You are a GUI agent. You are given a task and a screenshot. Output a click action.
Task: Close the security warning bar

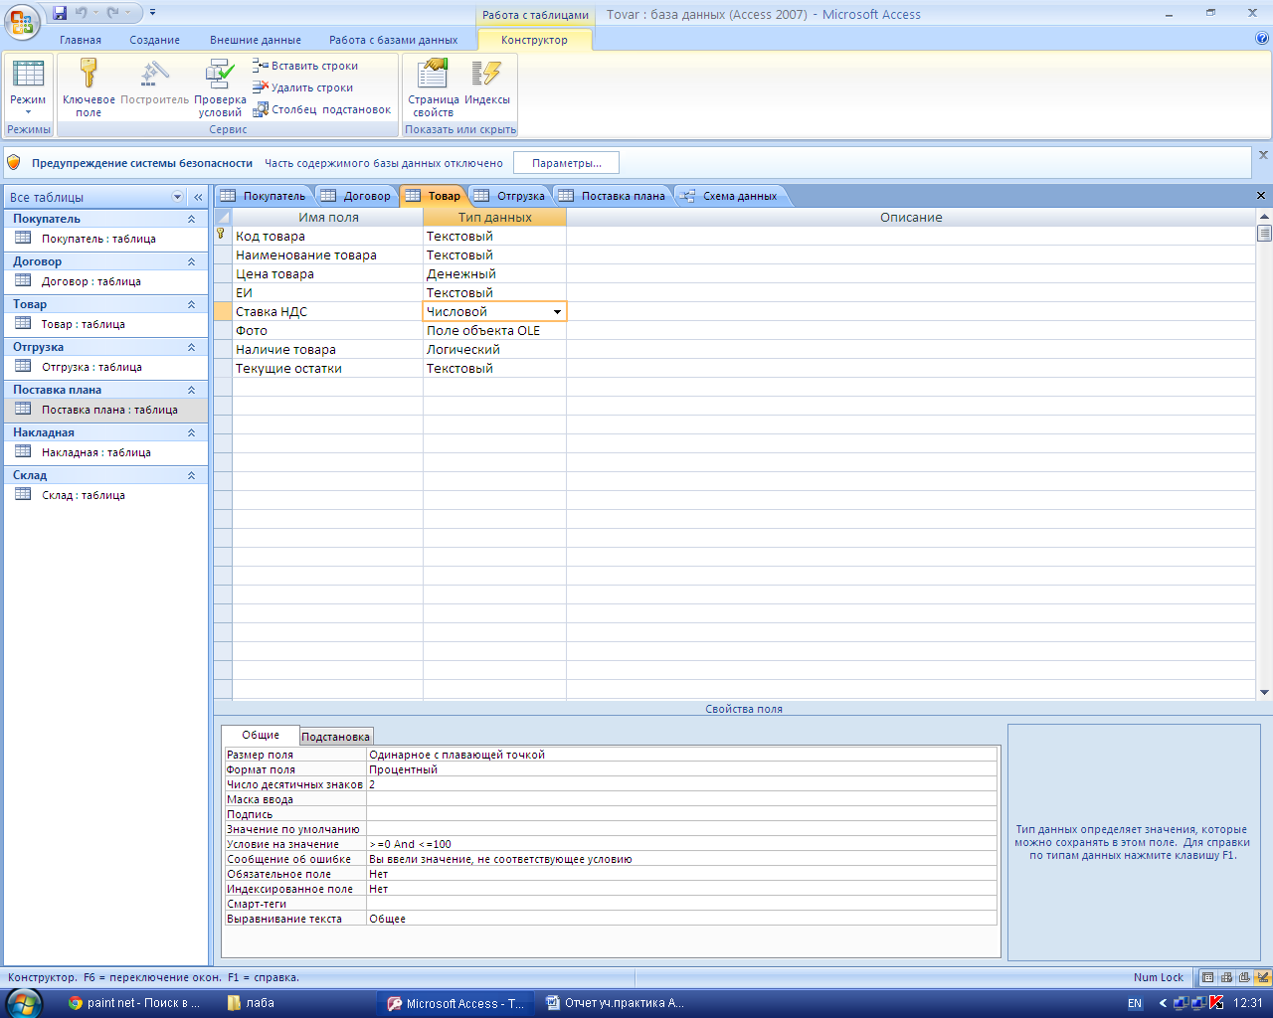pos(1263,155)
